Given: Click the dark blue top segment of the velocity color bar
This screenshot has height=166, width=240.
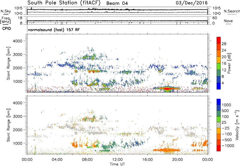Looking at the screenshot, I should point(219,102).
